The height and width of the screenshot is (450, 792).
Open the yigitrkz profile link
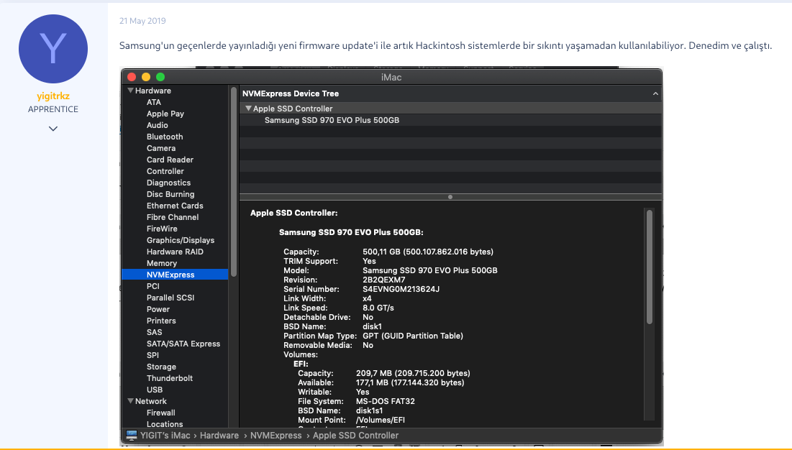point(53,96)
